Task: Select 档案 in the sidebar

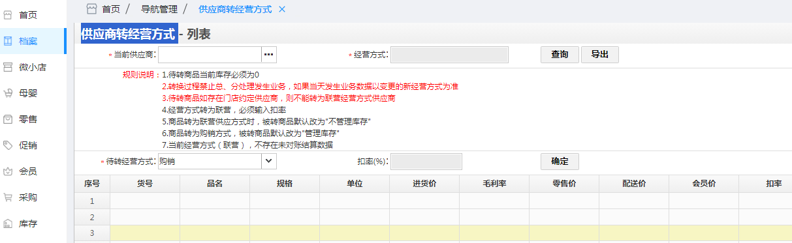Action: (x=27, y=41)
